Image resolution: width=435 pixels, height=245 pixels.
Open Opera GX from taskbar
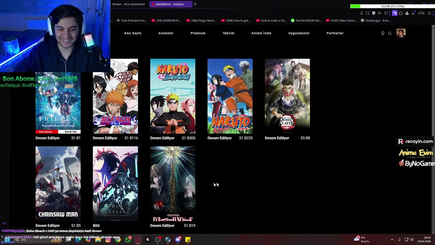tap(138, 240)
